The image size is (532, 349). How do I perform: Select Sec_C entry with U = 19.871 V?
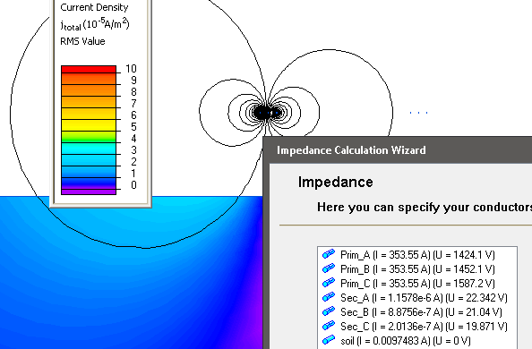pos(424,327)
